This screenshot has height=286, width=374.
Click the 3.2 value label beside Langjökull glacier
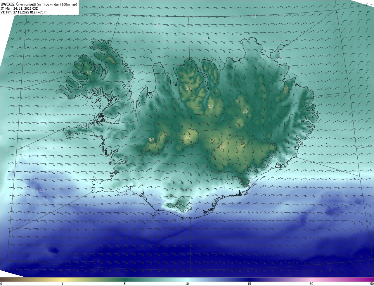click(152, 140)
